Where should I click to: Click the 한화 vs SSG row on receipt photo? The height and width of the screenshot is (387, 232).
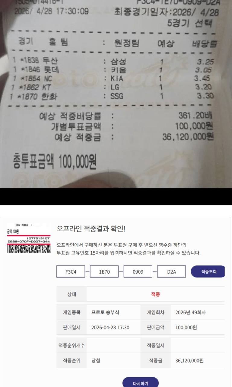(x=112, y=96)
